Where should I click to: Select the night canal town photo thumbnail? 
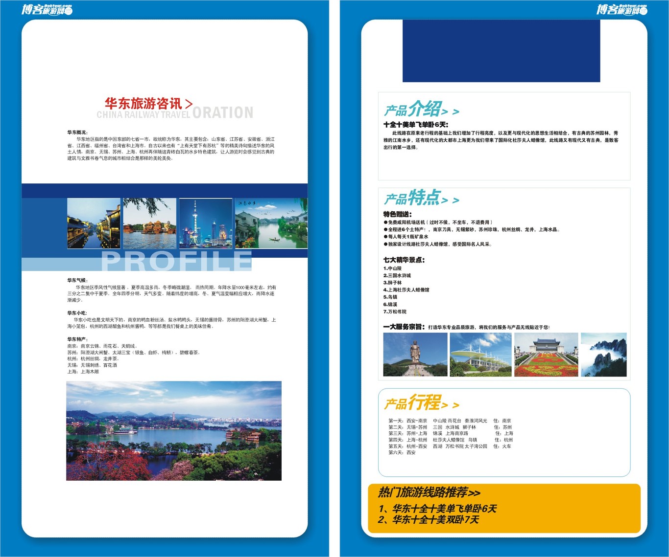(x=94, y=223)
